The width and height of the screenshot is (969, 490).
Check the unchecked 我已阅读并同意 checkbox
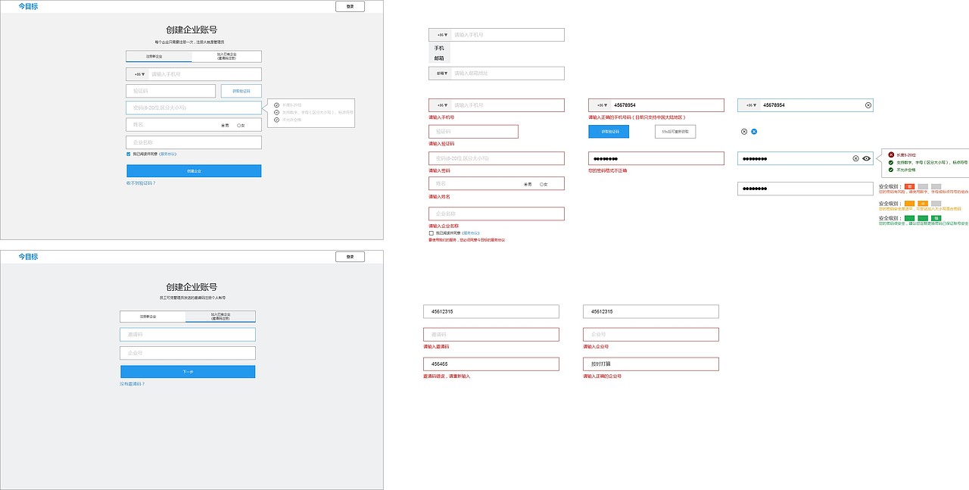432,233
